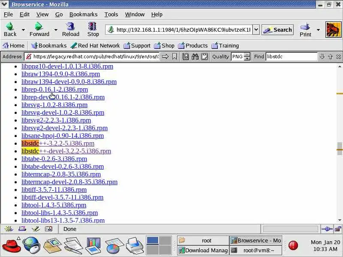343x257 pixels.
Task: Launch the email client panel icon
Action: coord(52,245)
